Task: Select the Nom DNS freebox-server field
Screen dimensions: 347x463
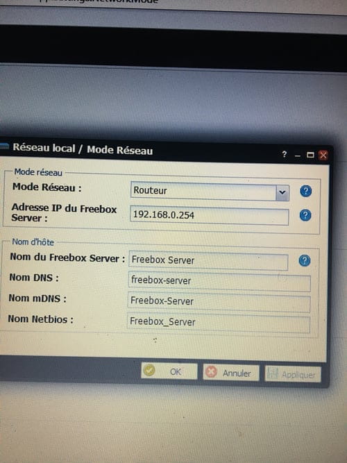Action: coord(219,281)
